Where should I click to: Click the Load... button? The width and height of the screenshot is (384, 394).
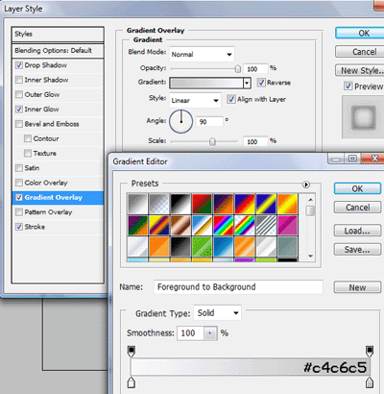coord(357,231)
